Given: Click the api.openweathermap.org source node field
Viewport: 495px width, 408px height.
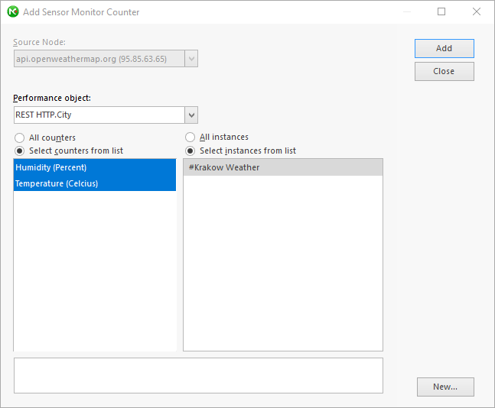Looking at the screenshot, I should [x=99, y=59].
